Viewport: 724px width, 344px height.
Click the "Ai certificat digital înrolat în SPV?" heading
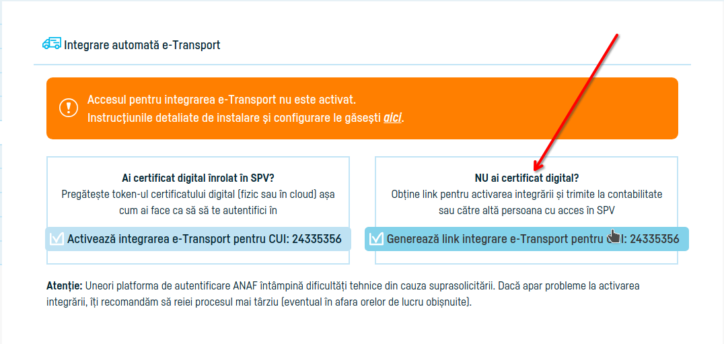click(x=198, y=178)
